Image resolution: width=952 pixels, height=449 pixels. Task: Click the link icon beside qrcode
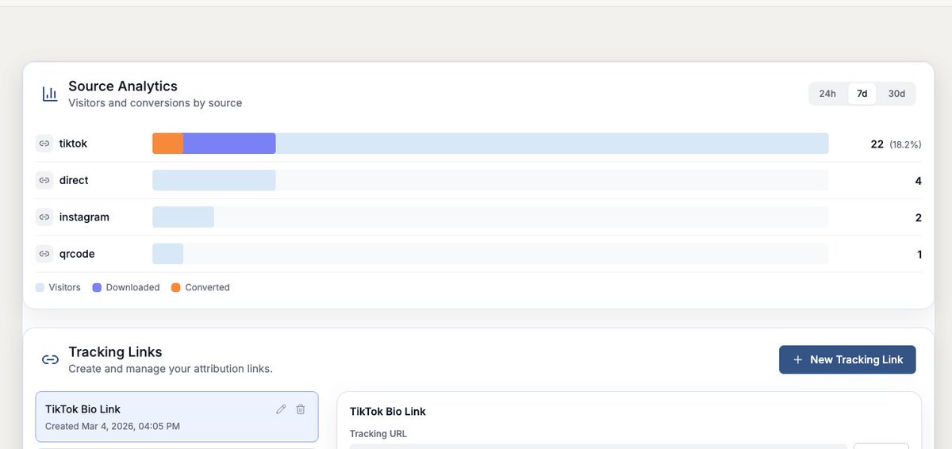(44, 254)
